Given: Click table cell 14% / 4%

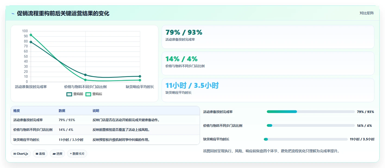Looking at the screenshot, I should click(66, 130).
